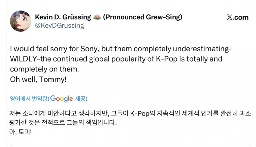Screen dimensions: 256x147
Task: Click the "(Pronounced Grew-Sing)" text
Action: (x=142, y=17)
